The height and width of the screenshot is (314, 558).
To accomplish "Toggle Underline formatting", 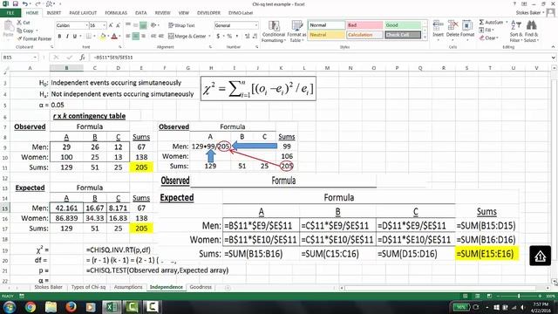I will pos(74,36).
